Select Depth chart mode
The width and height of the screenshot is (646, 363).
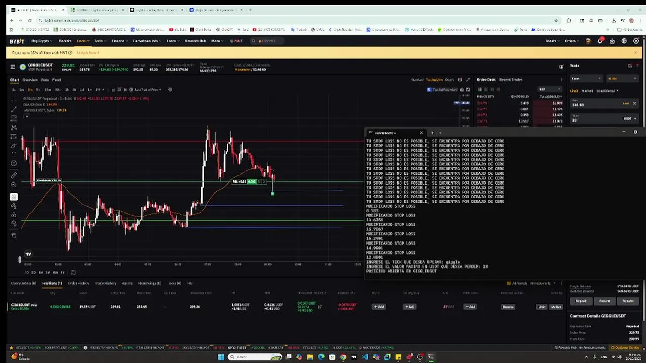pos(449,80)
